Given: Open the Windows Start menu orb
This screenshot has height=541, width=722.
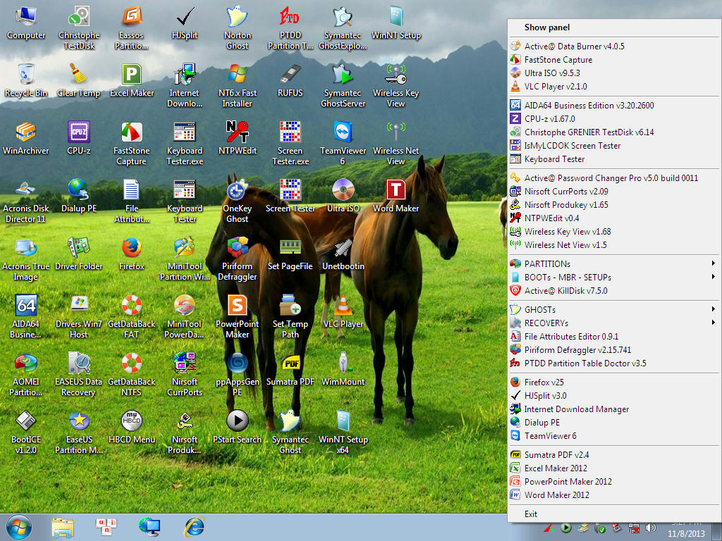Looking at the screenshot, I should (19, 527).
